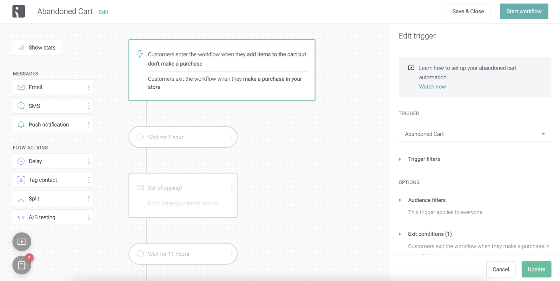Click 'Don't leave your items behind!' text
Screen dimensions: 560x281
pyautogui.click(x=183, y=203)
